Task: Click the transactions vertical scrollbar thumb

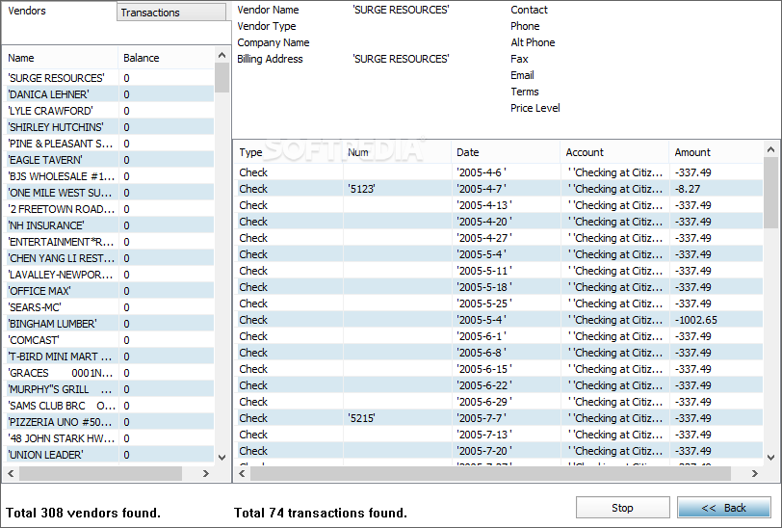Action: [x=771, y=193]
